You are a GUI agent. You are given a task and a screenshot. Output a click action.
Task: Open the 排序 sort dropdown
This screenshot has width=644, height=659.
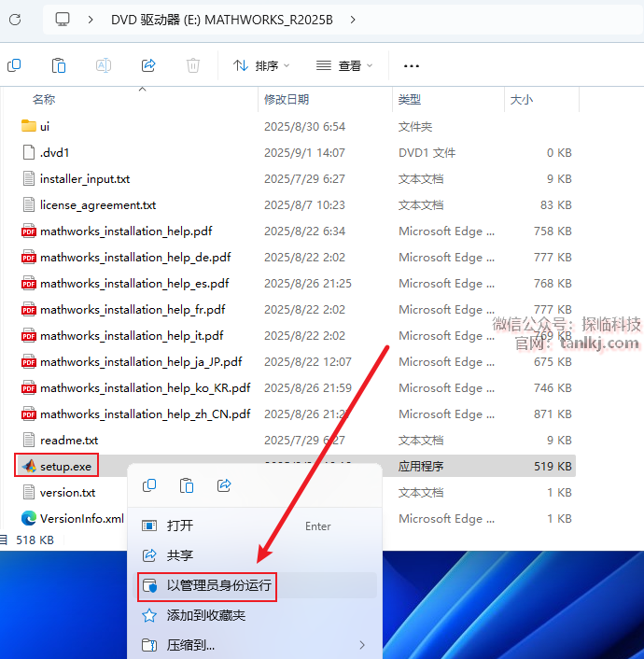coord(261,65)
